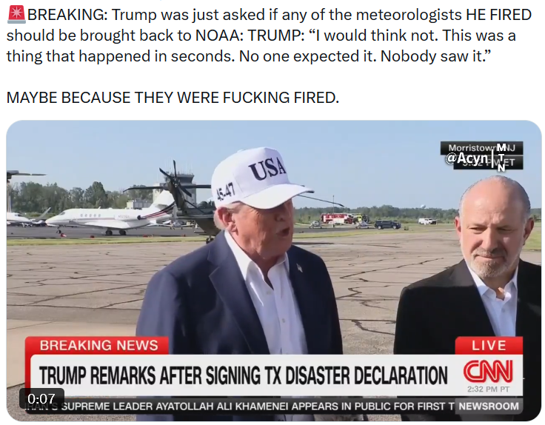Click the NEWSROOM label in the ticker
This screenshot has height=425, width=545.
click(488, 406)
